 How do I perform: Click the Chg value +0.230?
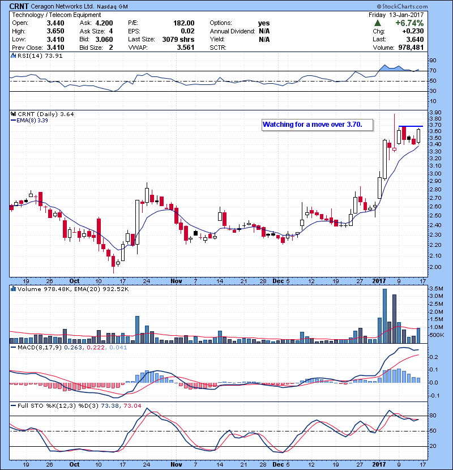pyautogui.click(x=413, y=31)
